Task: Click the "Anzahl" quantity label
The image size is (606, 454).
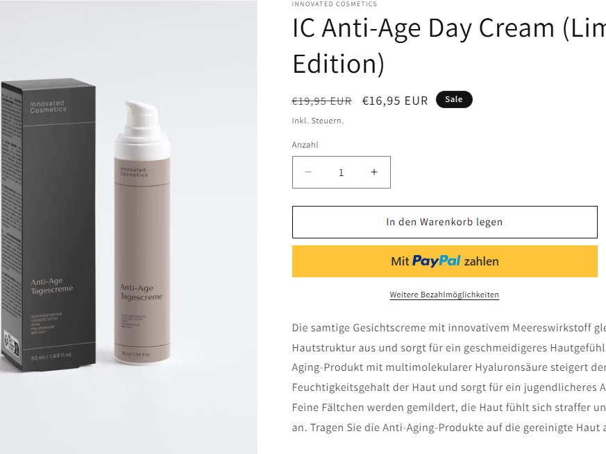Action: point(305,145)
